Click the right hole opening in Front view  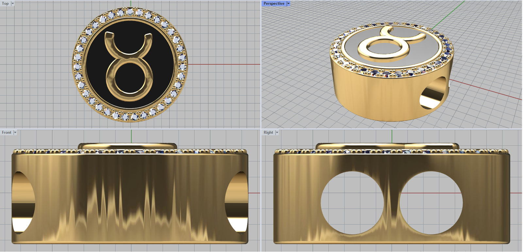click(237, 202)
